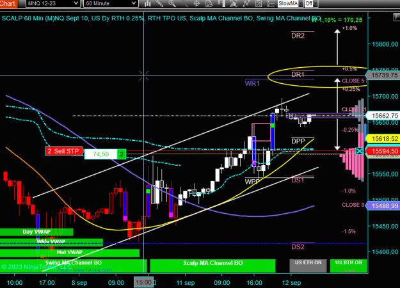Screen dimensions: 400x288
Task: Open the instrument selector MNQ 12-23
Action: (x=52, y=3)
